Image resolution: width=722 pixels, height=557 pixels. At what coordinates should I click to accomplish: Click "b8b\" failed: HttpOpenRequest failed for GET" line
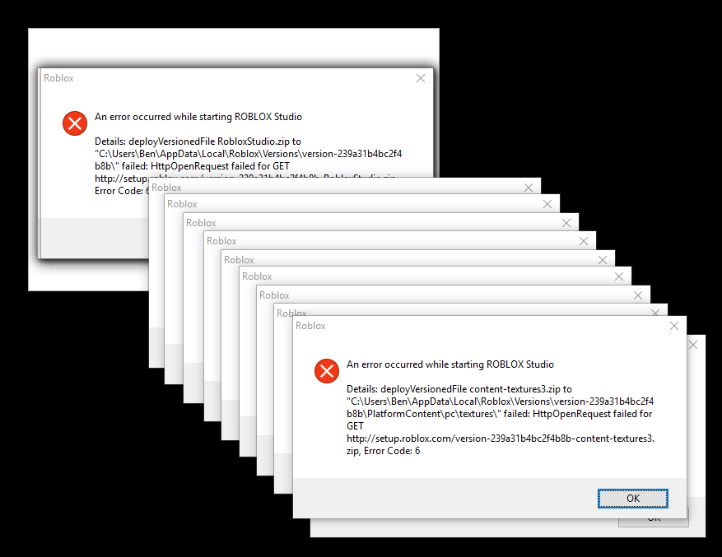192,166
